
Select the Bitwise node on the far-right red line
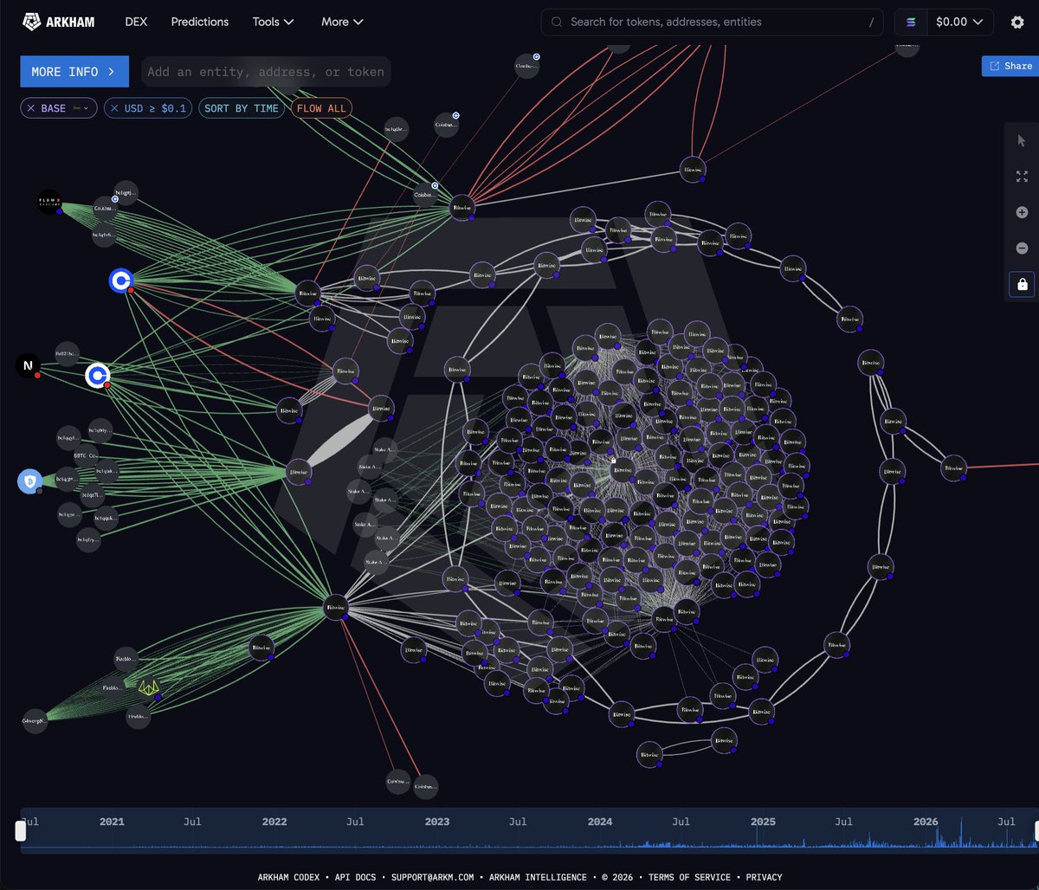click(953, 468)
